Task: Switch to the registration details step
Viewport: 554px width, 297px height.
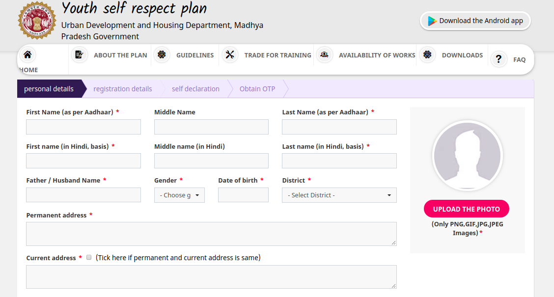Action: coord(122,89)
